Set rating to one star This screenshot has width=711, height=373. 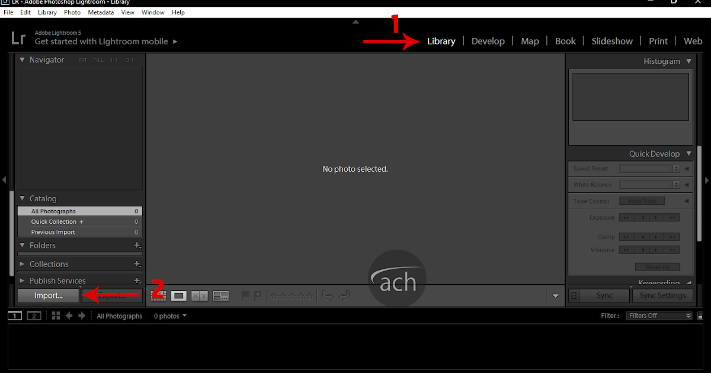[x=274, y=295]
